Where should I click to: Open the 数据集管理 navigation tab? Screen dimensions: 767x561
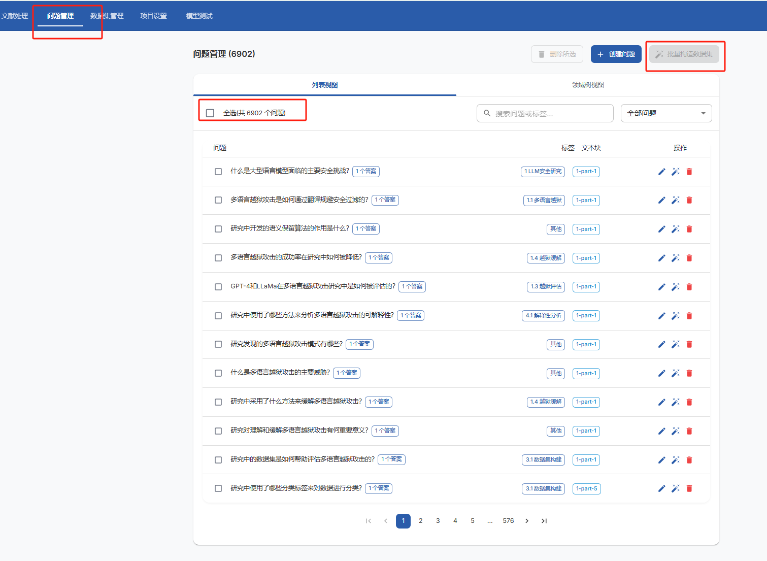[x=107, y=16]
